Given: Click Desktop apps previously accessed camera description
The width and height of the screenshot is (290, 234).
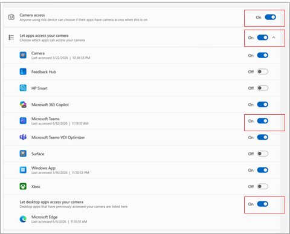Looking at the screenshot, I should pyautogui.click(x=74, y=207).
